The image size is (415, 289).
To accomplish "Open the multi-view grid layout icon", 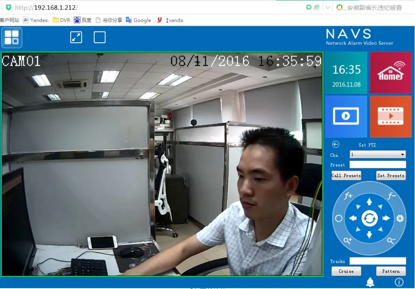I will (x=12, y=37).
